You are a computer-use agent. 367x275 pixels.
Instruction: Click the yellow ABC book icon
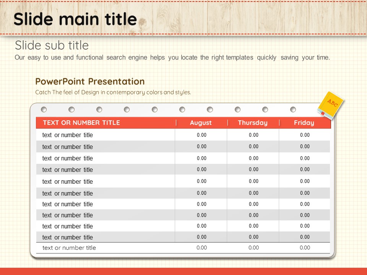pyautogui.click(x=331, y=105)
